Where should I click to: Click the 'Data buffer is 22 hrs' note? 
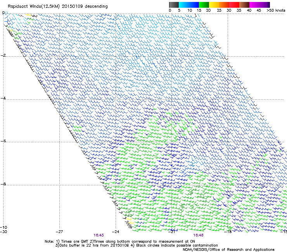pos(137,245)
